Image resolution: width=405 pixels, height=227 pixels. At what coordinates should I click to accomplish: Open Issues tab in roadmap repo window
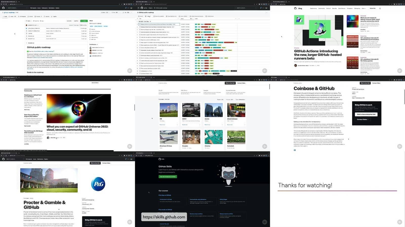point(12,16)
